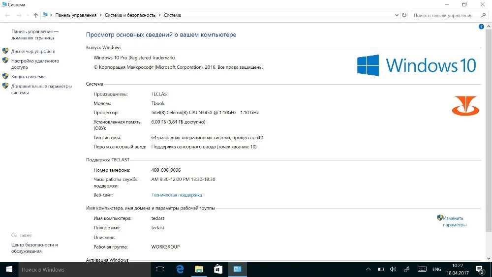Open Панель управления breadcrumb

(x=76, y=15)
